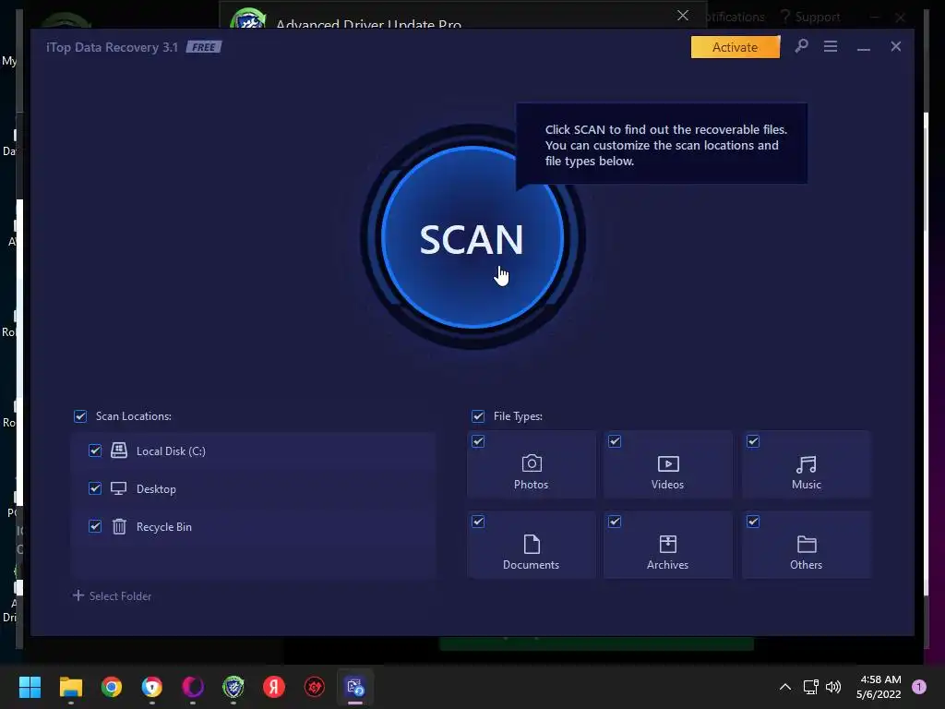Click the Desktop monitor icon
The width and height of the screenshot is (945, 709).
(x=118, y=488)
